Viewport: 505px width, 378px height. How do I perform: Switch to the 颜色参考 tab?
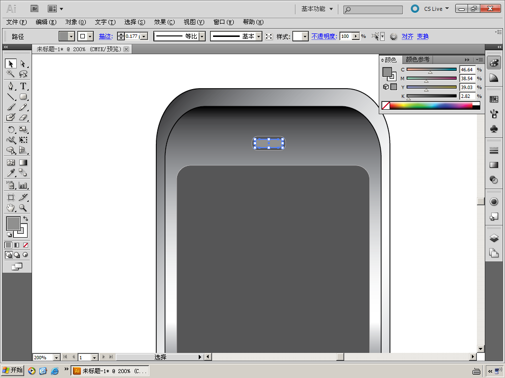(417, 60)
